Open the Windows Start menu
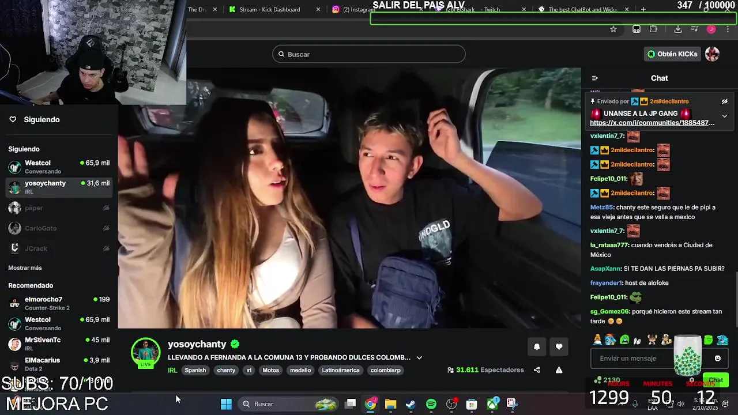Viewport: 738px width, 415px height. tap(226, 404)
